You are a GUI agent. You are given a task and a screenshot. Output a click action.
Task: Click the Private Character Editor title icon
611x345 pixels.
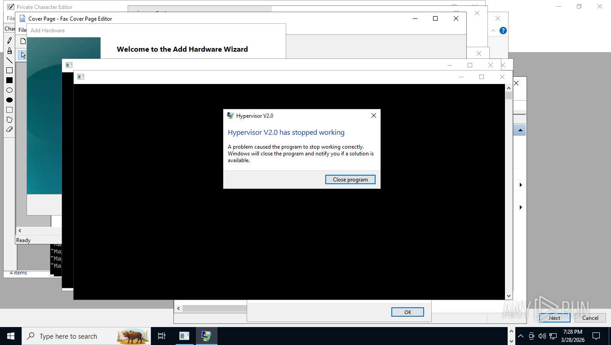[10, 7]
